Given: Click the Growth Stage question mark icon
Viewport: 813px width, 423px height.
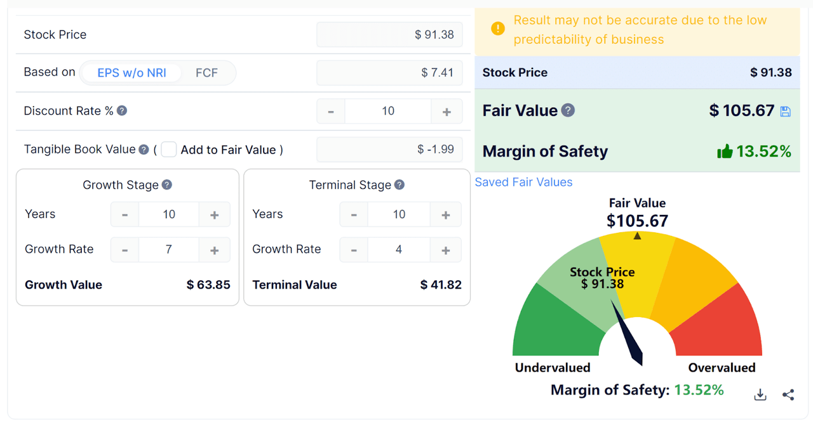Looking at the screenshot, I should 167,185.
